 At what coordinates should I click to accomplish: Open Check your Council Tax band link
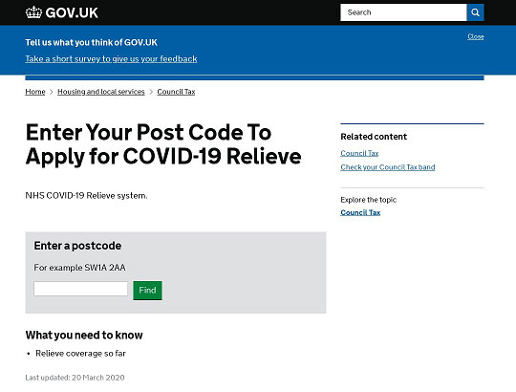[388, 167]
